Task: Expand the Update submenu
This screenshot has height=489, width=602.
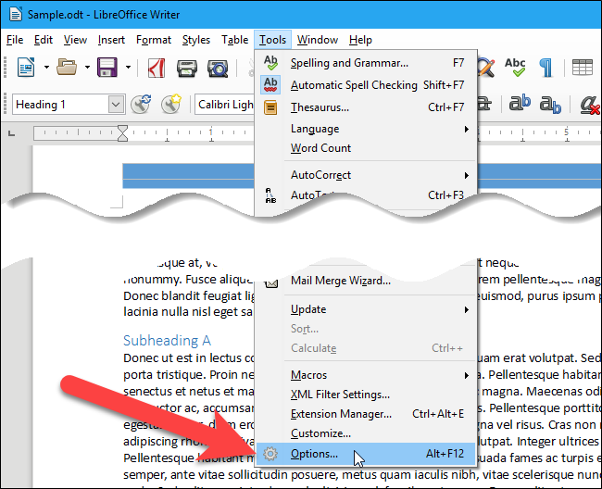Action: pyautogui.click(x=366, y=309)
